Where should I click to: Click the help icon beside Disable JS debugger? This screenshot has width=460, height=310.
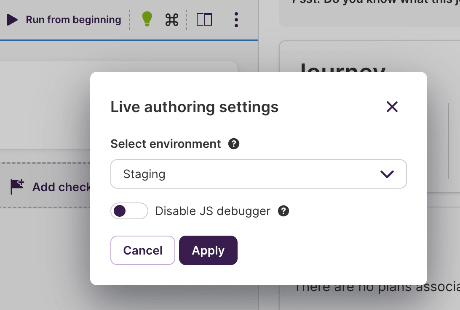283,211
